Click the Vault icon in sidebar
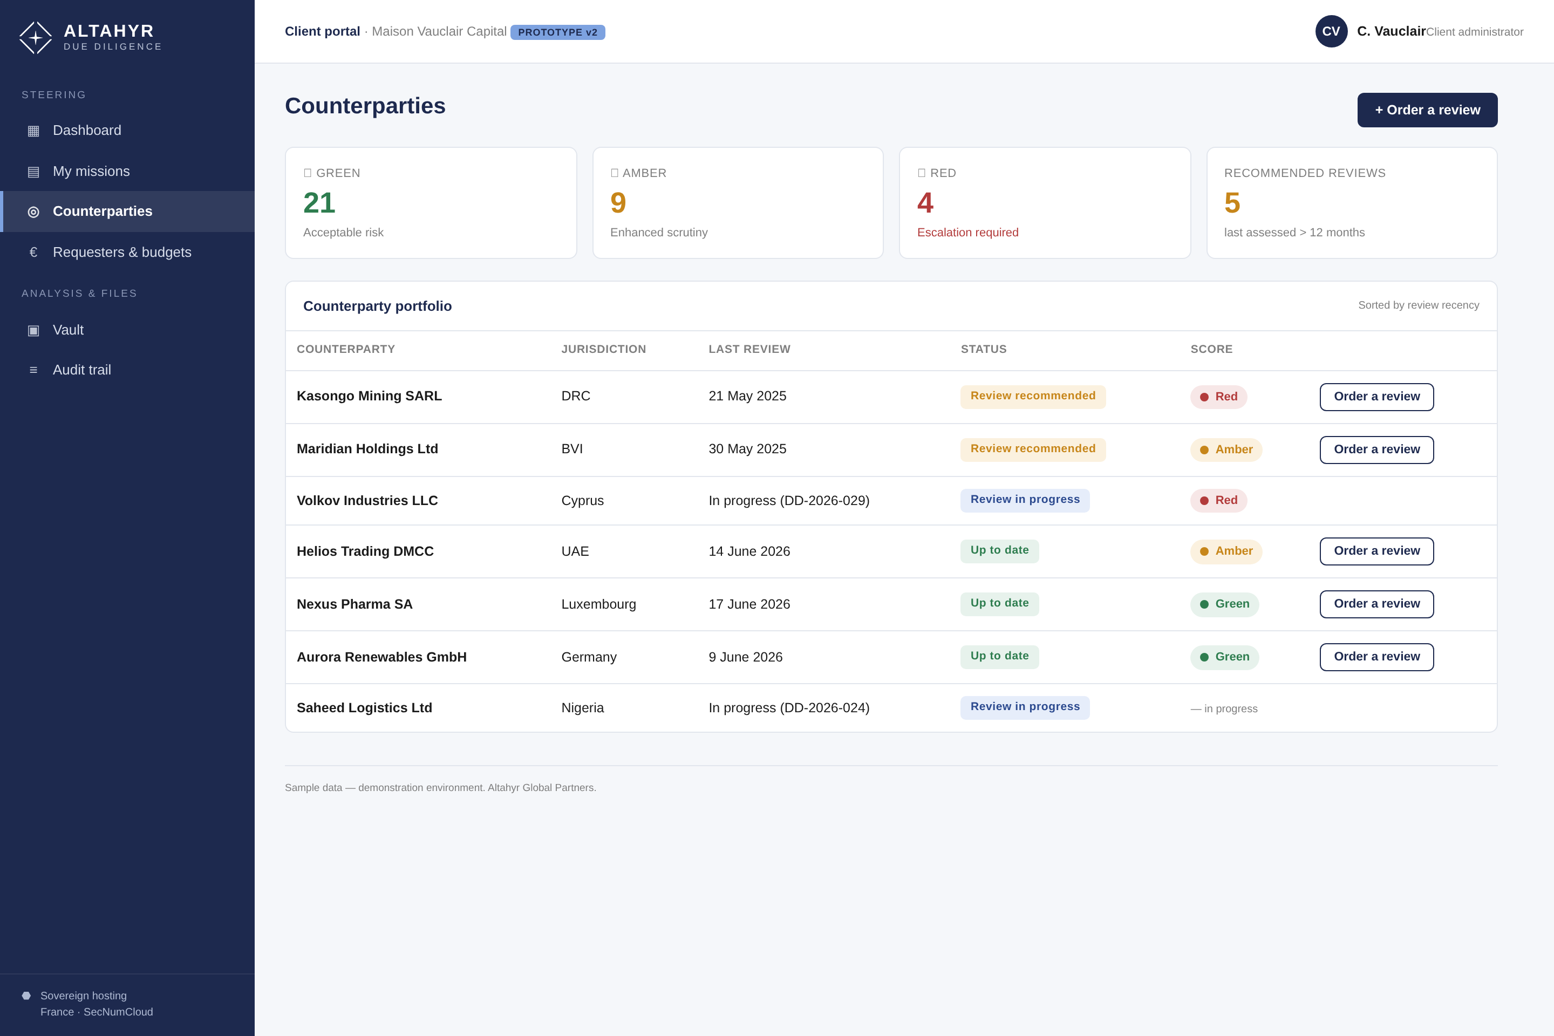Screen dimensions: 1554x1036 pos(33,330)
